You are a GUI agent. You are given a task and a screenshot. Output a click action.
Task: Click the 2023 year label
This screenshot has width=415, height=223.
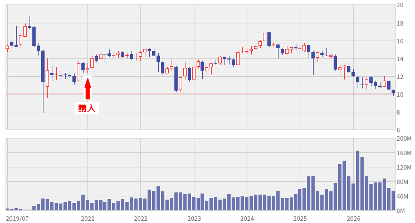point(194,219)
